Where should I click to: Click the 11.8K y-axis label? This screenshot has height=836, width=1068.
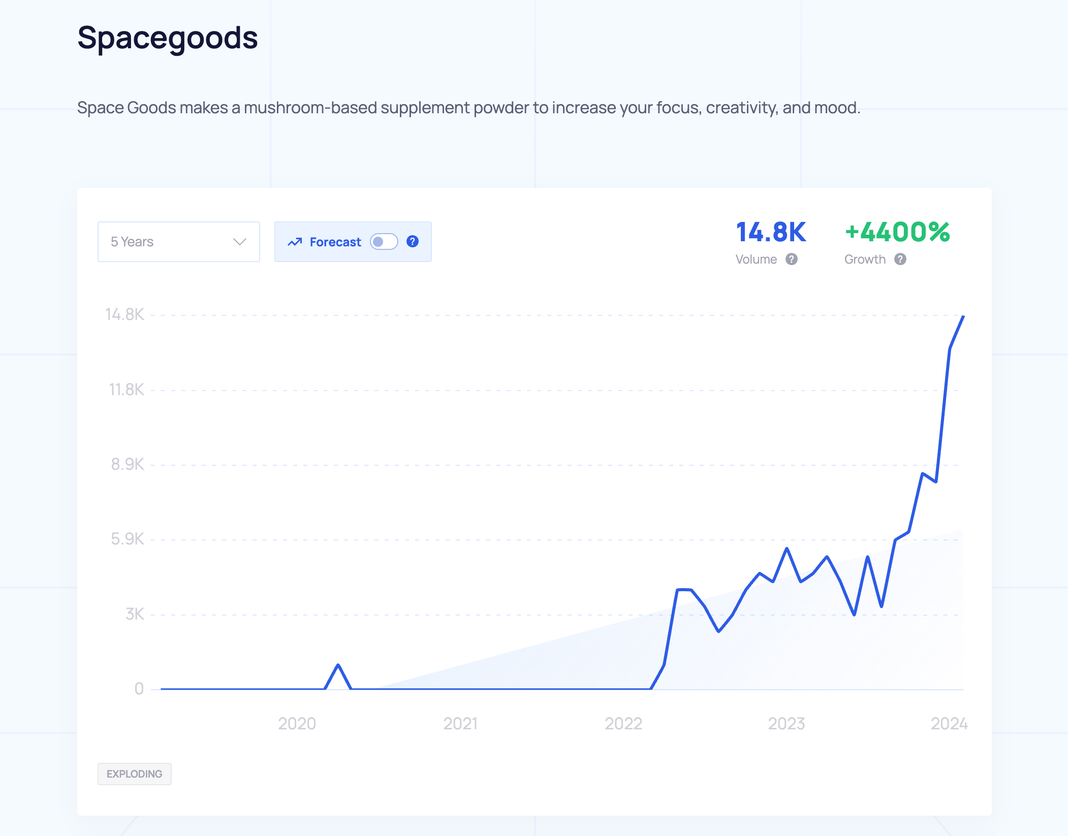127,390
